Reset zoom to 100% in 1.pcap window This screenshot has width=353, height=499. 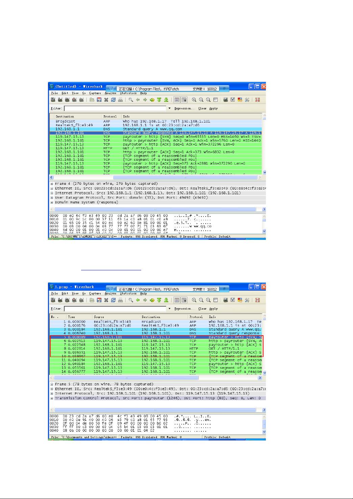click(x=208, y=300)
